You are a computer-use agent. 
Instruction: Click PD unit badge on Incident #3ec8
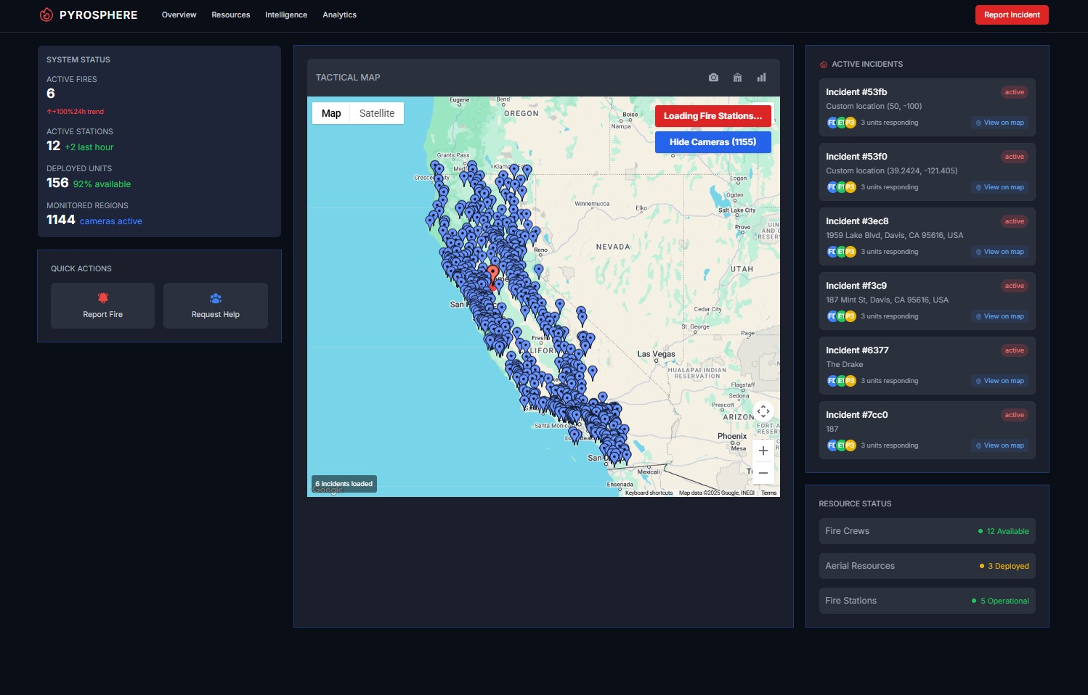tap(850, 252)
